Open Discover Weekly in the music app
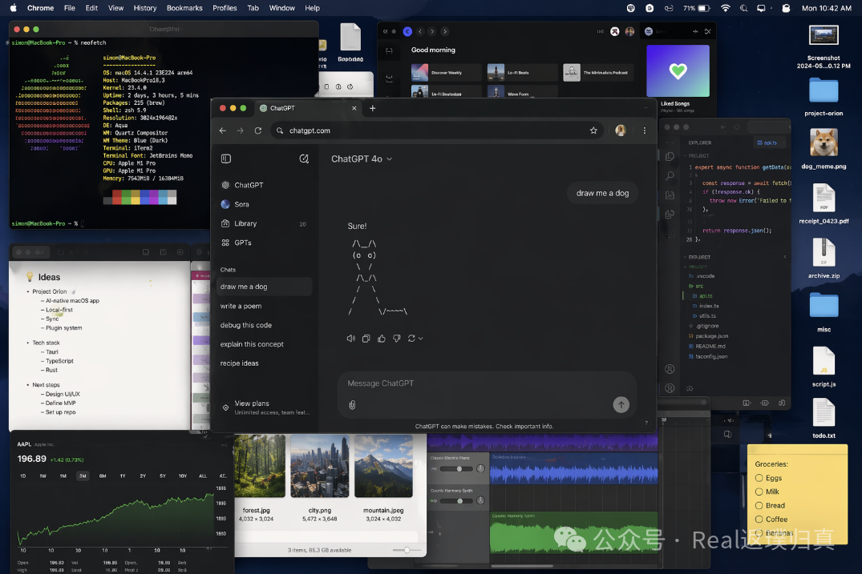The width and height of the screenshot is (862, 574). click(x=446, y=72)
